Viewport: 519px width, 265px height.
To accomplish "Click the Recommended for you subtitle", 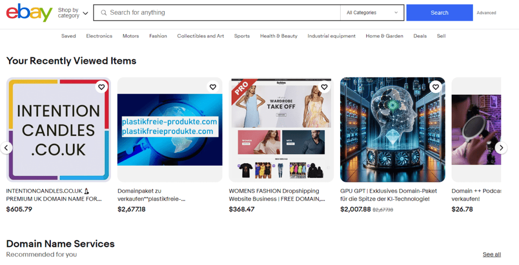I will pyautogui.click(x=42, y=254).
